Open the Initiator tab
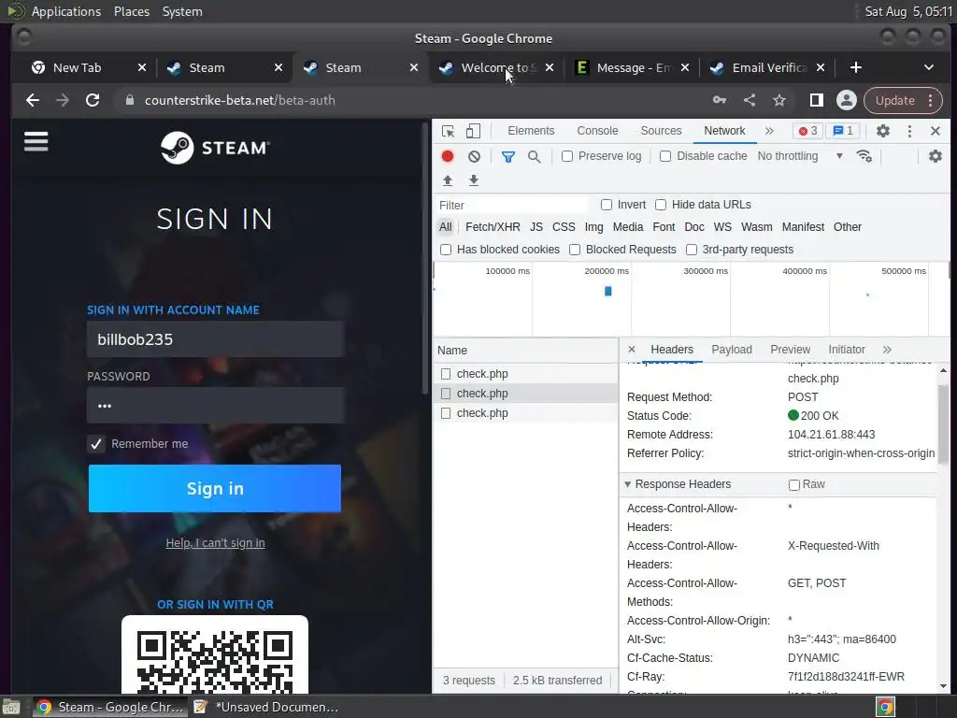The height and width of the screenshot is (718, 957). pos(847,350)
